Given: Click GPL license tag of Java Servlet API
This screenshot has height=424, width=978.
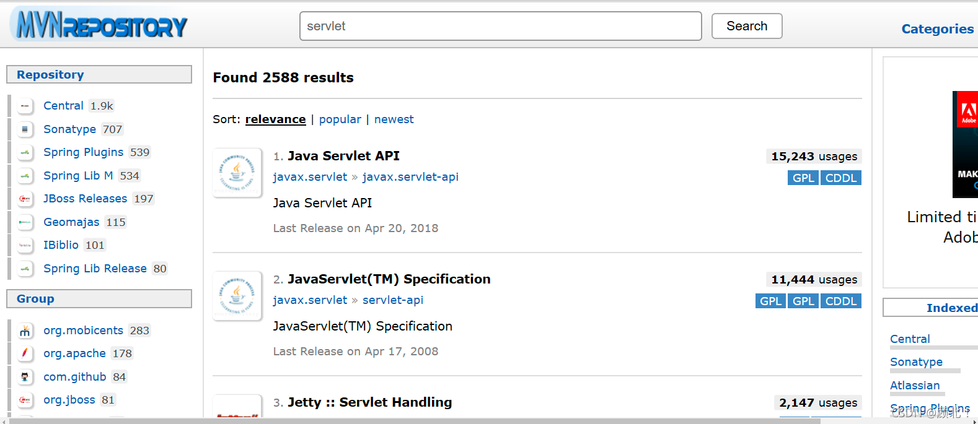Looking at the screenshot, I should pyautogui.click(x=803, y=178).
